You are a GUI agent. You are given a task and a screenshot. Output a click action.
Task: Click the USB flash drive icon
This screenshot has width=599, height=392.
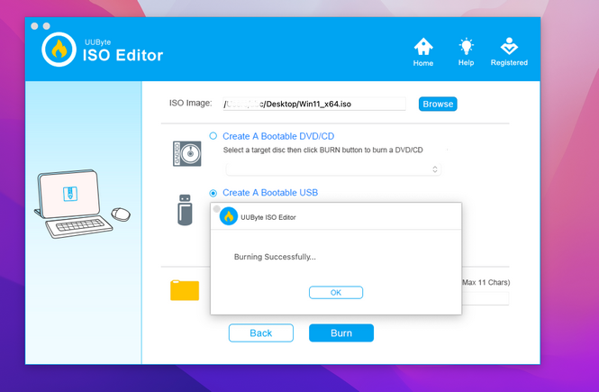(185, 210)
